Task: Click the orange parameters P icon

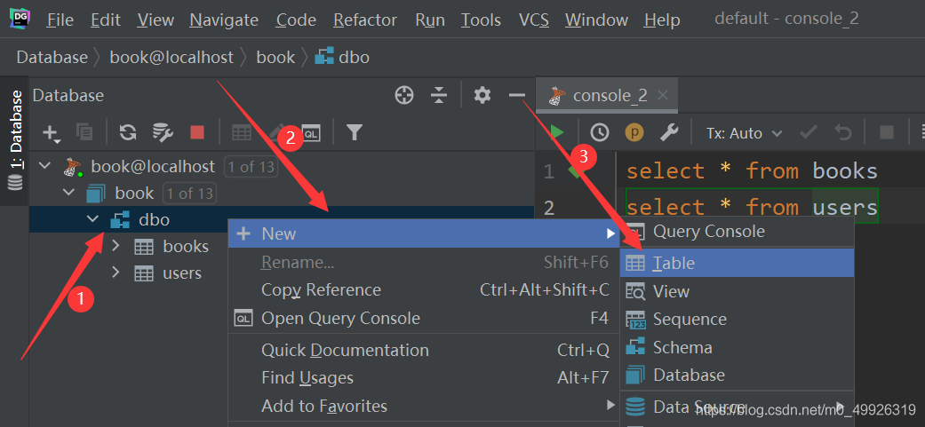Action: pyautogui.click(x=634, y=133)
